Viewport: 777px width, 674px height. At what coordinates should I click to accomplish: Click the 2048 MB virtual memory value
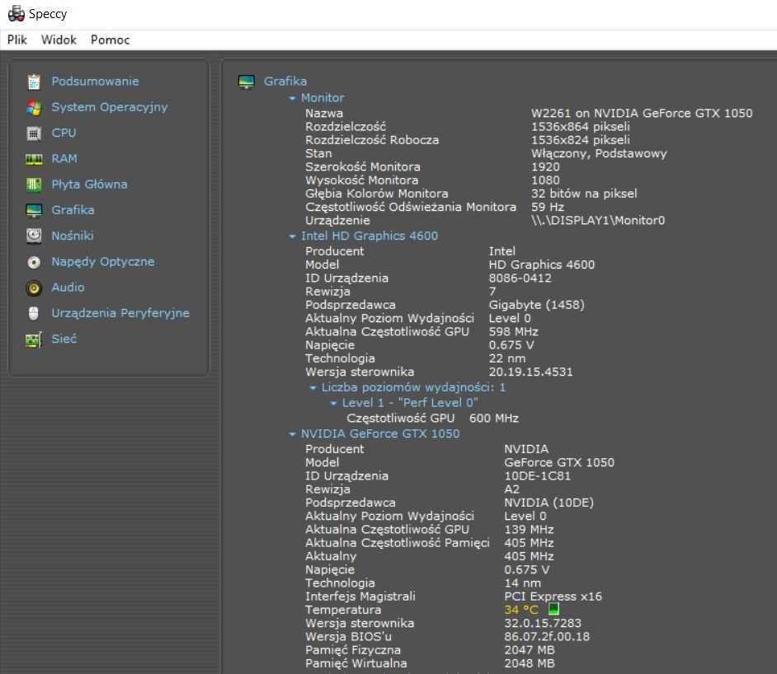coord(530,663)
